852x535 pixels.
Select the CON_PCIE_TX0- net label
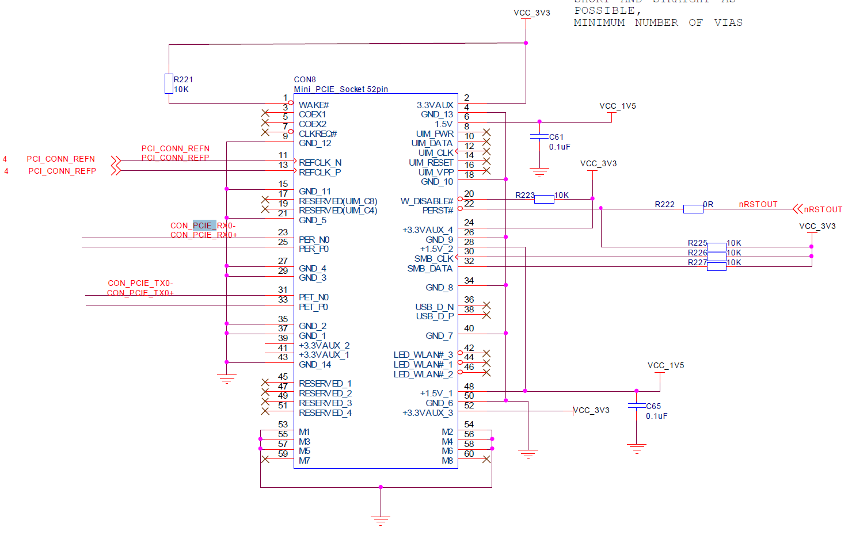pos(140,283)
